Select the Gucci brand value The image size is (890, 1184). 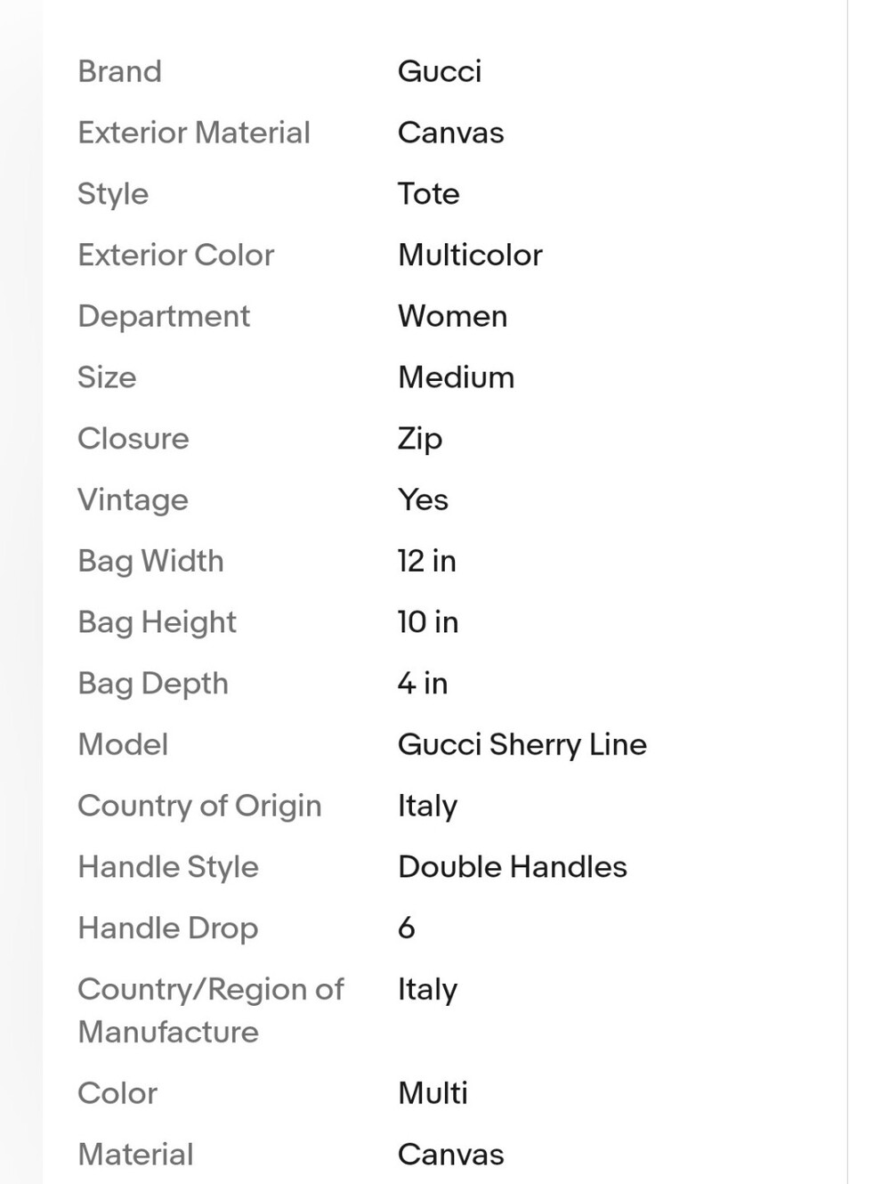(x=440, y=71)
